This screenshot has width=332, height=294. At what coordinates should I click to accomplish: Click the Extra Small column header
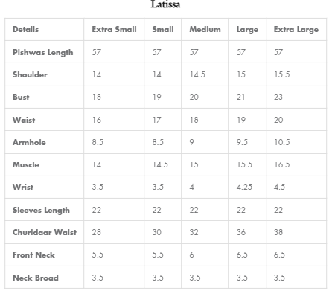(114, 29)
